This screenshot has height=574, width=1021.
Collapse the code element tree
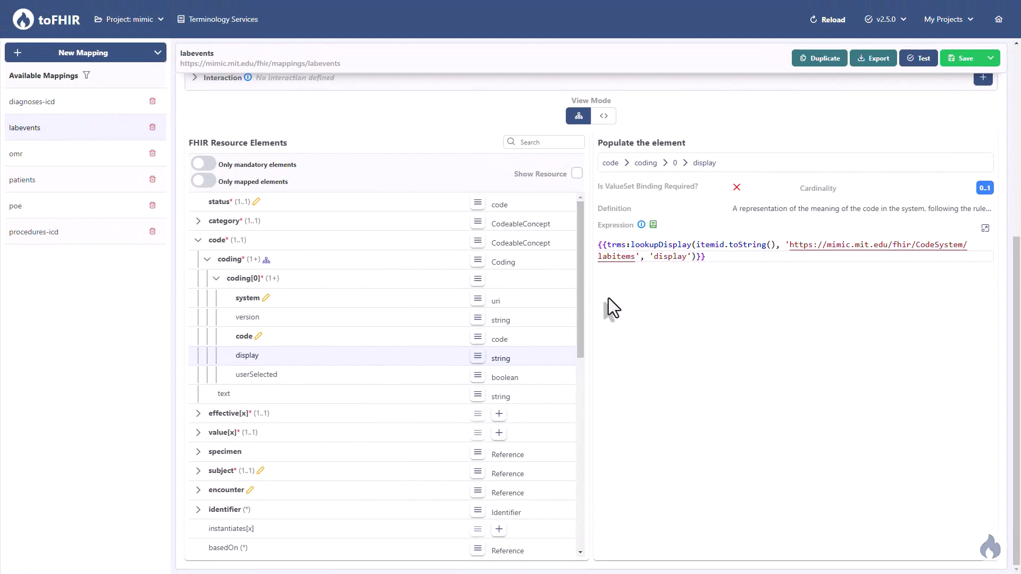(x=198, y=240)
